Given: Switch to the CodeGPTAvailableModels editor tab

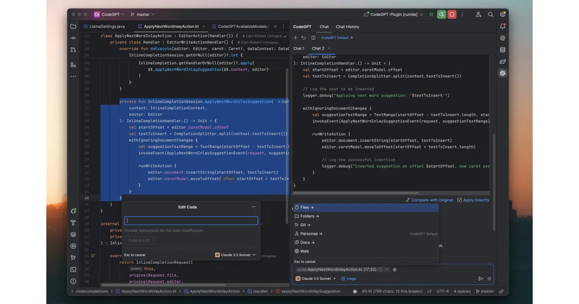Looking at the screenshot, I should click(240, 27).
